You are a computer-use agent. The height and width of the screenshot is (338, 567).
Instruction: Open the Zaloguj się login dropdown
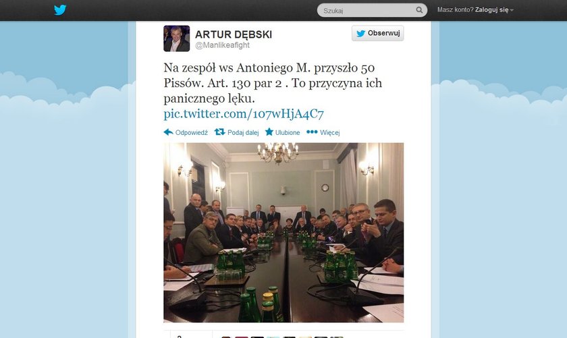pos(492,9)
